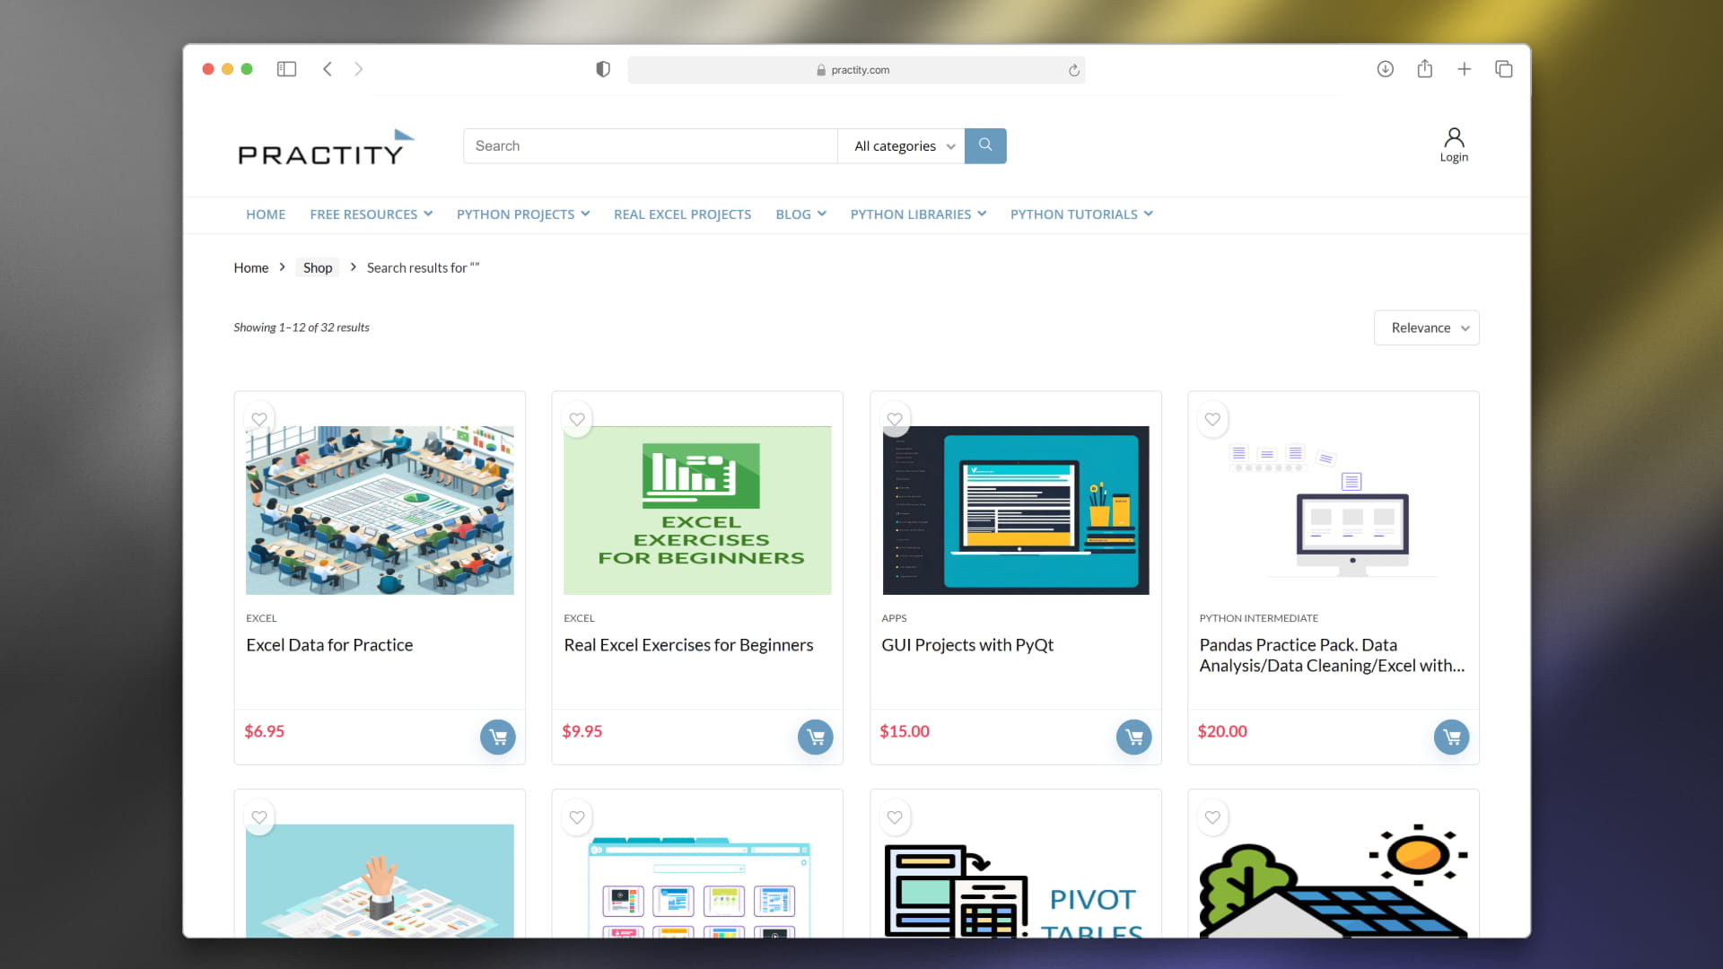Toggle Safari sidebar icon
The width and height of the screenshot is (1723, 969).
[286, 69]
